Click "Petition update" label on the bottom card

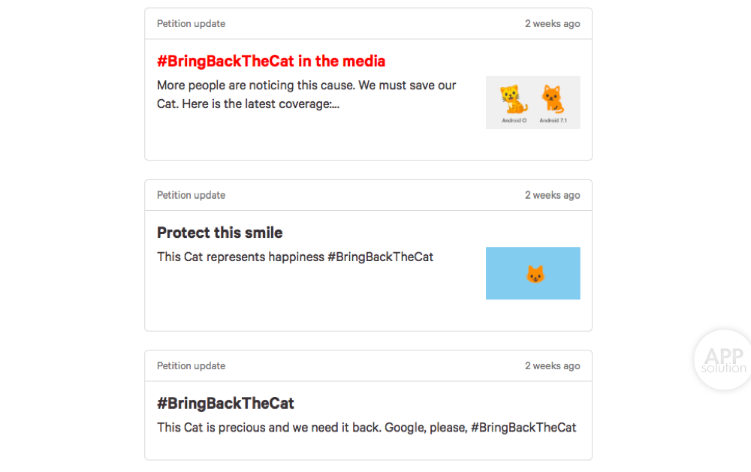pos(191,366)
